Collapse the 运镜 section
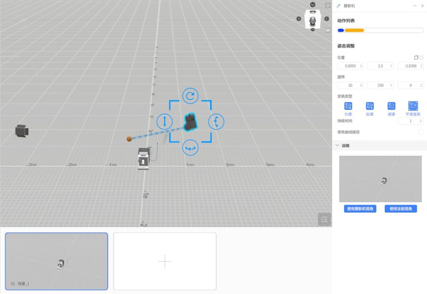Image resolution: width=427 pixels, height=294 pixels. point(337,145)
